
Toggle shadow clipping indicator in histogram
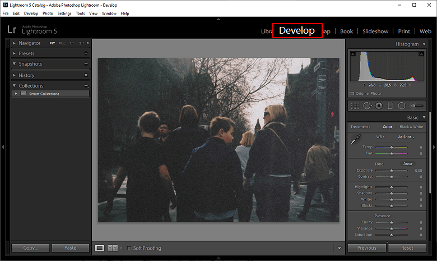coord(353,54)
